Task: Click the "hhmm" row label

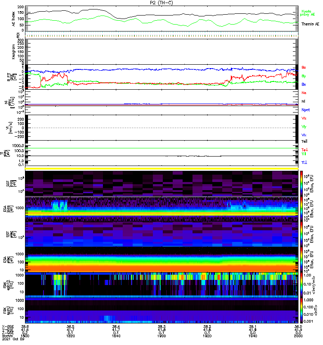Action: (7, 336)
